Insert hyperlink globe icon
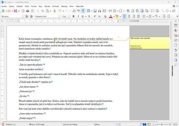 click(x=128, y=11)
